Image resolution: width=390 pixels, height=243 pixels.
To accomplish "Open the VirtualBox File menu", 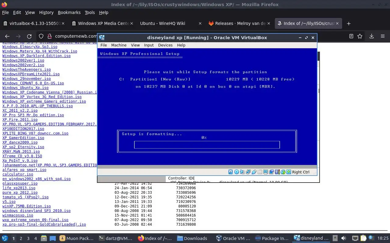I will click(x=104, y=45).
